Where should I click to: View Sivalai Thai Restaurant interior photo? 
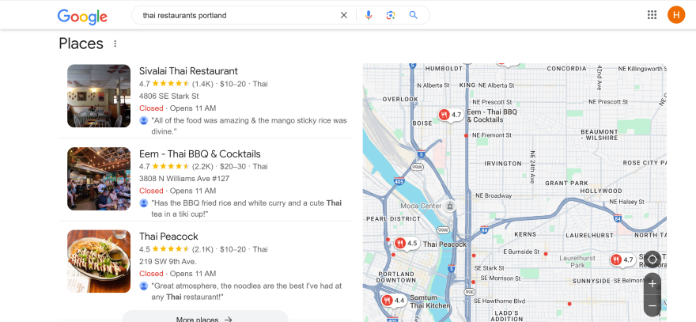point(99,96)
